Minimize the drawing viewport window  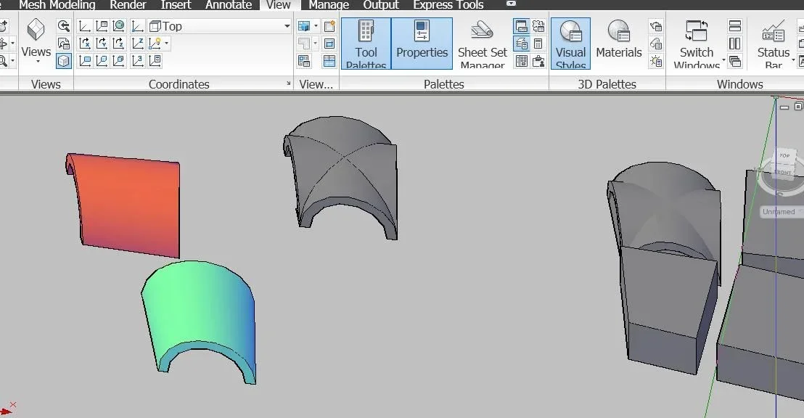(x=784, y=107)
